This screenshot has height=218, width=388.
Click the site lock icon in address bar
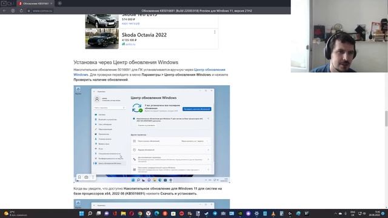[x=28, y=11]
